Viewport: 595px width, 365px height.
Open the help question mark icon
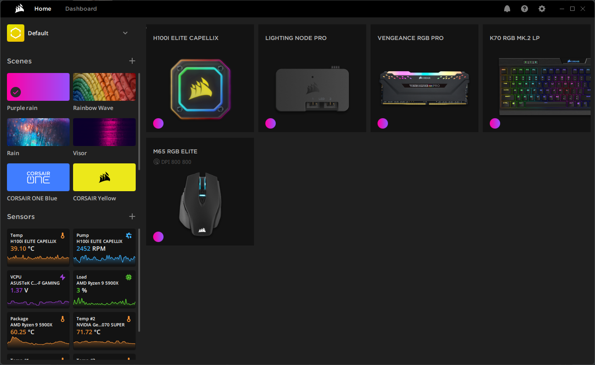click(x=525, y=9)
